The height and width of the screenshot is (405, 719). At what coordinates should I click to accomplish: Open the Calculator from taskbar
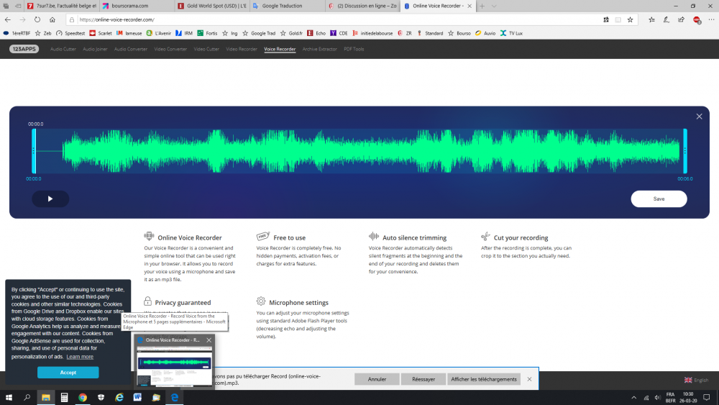[x=64, y=397]
